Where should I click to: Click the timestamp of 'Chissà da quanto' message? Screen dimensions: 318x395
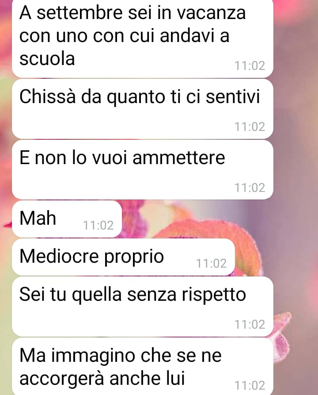250,127
